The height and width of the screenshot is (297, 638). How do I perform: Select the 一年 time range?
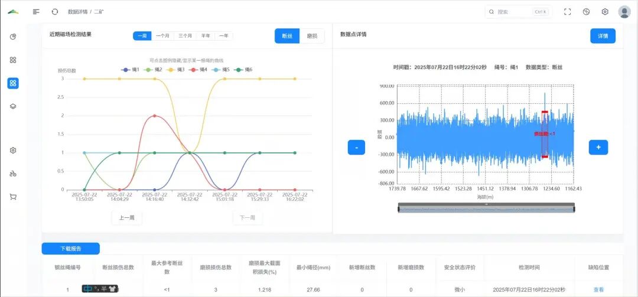coord(224,36)
